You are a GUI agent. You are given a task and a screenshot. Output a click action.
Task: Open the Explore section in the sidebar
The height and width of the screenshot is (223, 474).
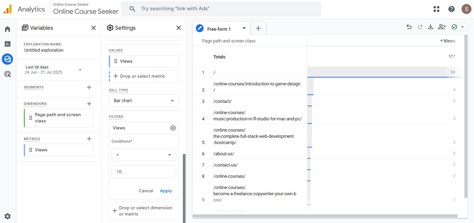8,59
